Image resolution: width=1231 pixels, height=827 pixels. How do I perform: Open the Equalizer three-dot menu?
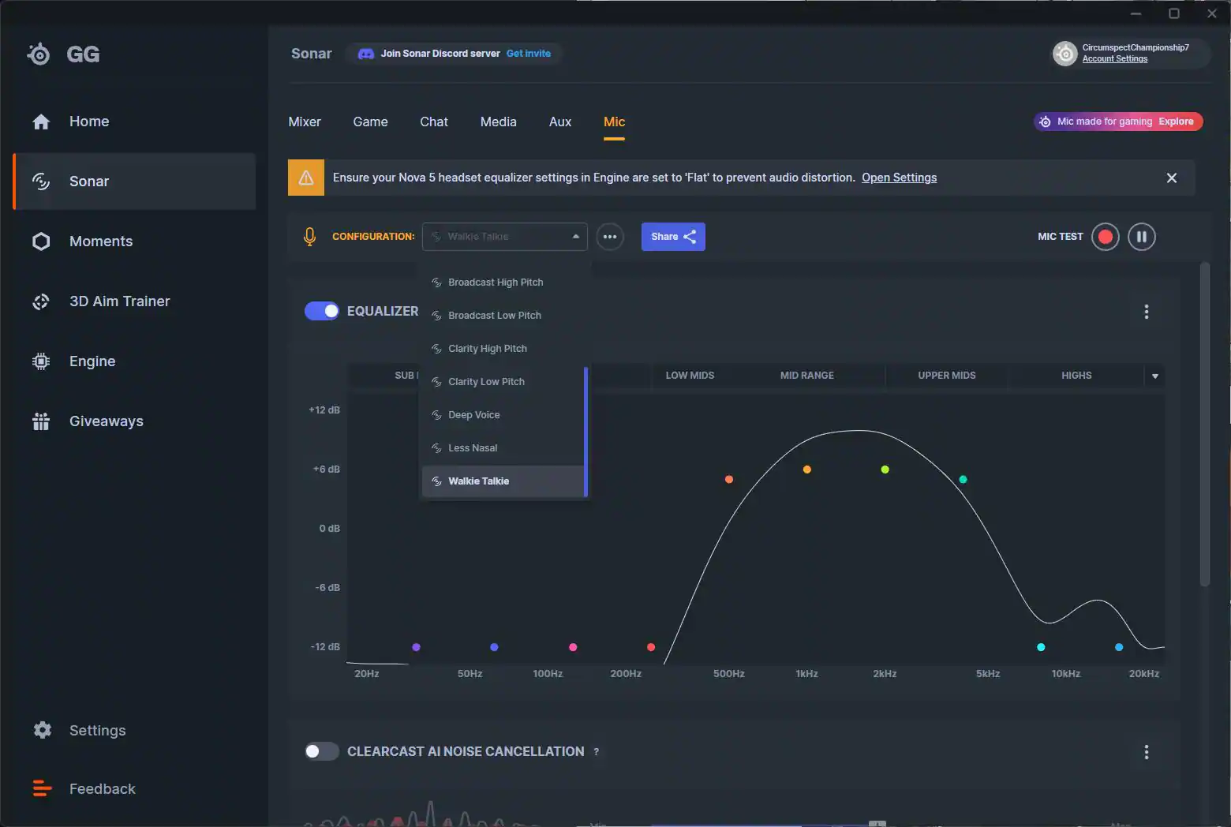pyautogui.click(x=1146, y=312)
